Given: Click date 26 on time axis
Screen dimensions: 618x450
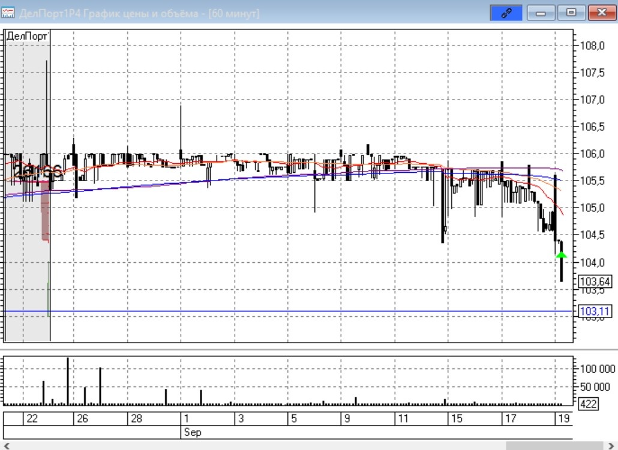Looking at the screenshot, I should [82, 418].
